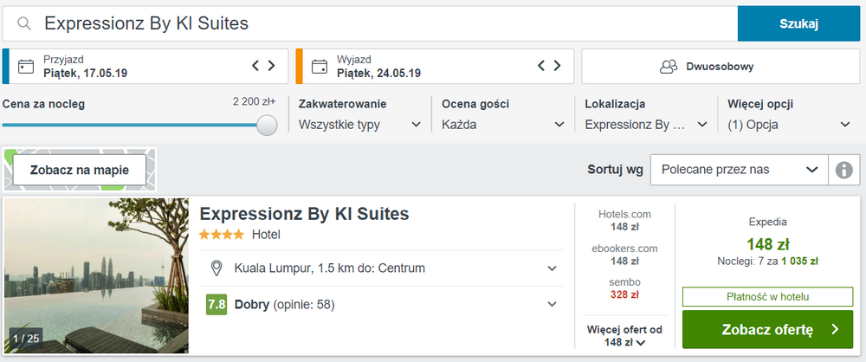Click the price per night slider handle

click(267, 125)
